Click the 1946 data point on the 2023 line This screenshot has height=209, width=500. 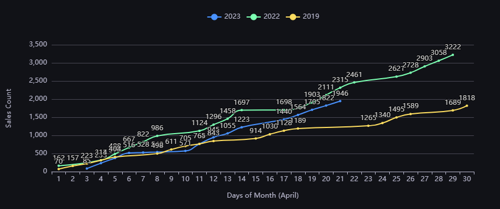(x=340, y=101)
